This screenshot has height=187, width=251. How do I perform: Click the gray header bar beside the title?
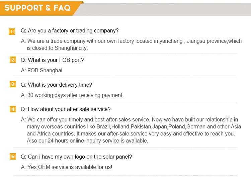click(164, 8)
